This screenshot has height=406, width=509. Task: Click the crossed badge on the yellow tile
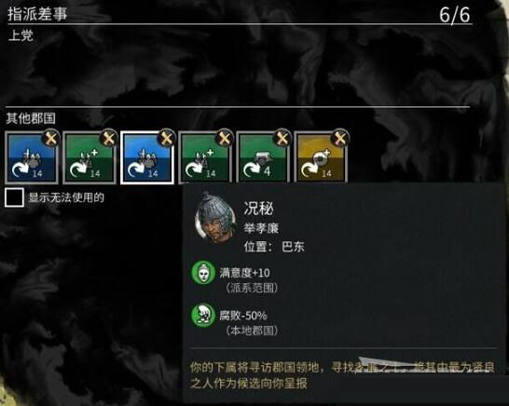click(x=339, y=139)
